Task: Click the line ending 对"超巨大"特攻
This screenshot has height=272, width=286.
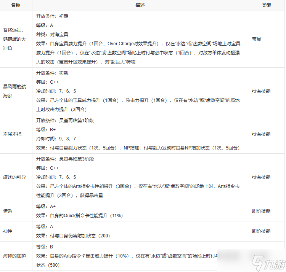Action: click(x=86, y=62)
